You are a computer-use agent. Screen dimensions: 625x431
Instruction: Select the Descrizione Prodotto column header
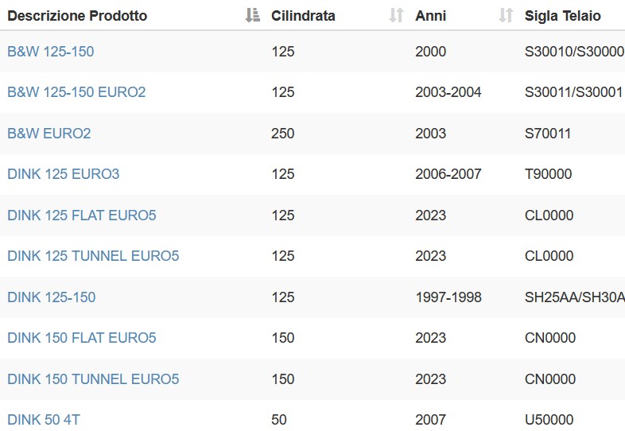77,16
